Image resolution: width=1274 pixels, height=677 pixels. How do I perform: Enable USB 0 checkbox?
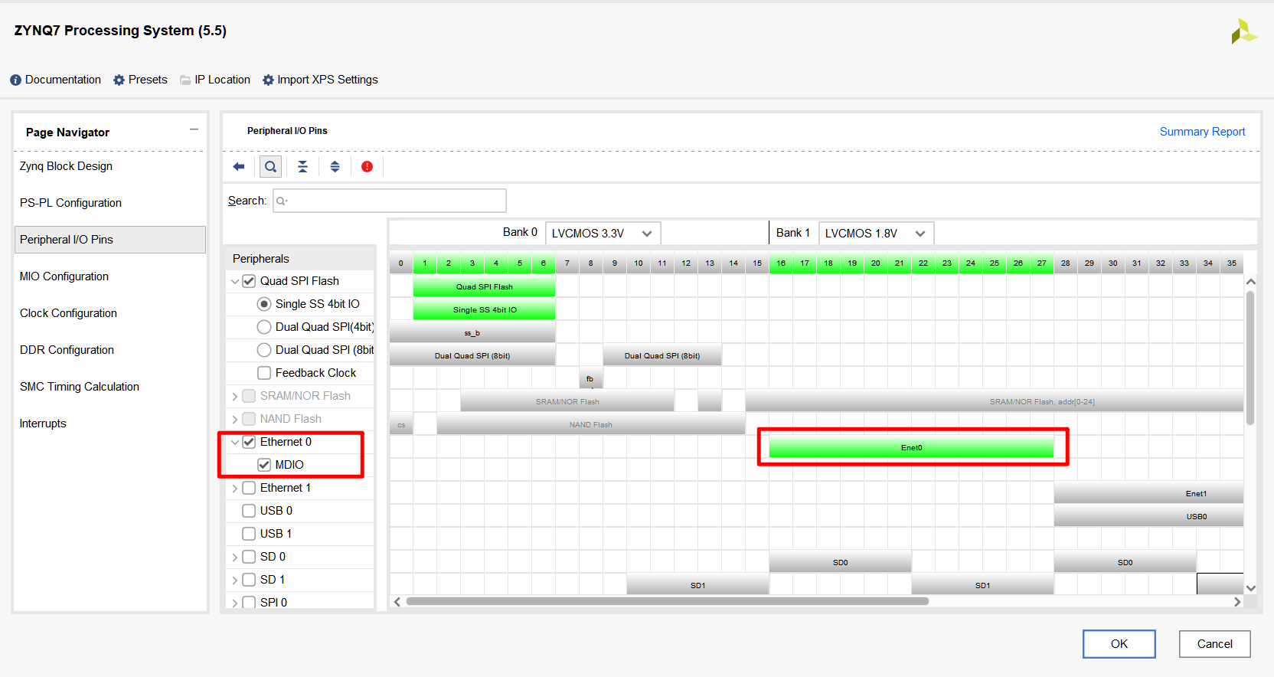click(x=249, y=511)
